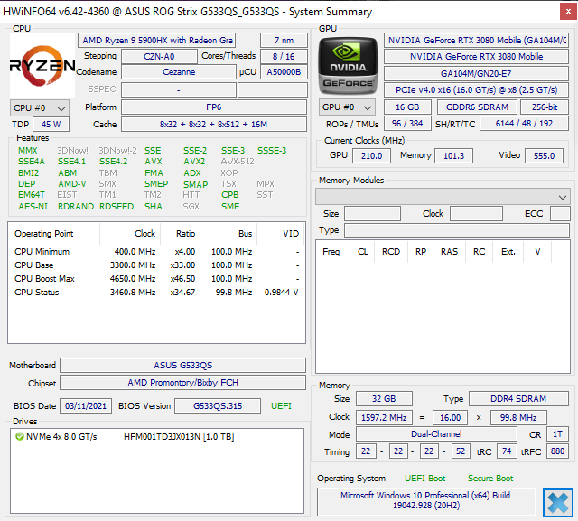Click the CPU Status row
Image resolution: width=578 pixels, height=521 pixels.
(x=156, y=293)
